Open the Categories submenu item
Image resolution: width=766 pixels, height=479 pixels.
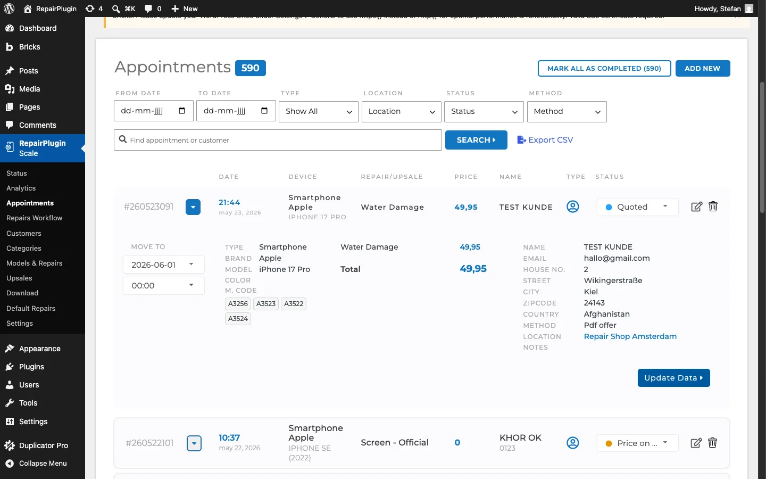click(24, 249)
